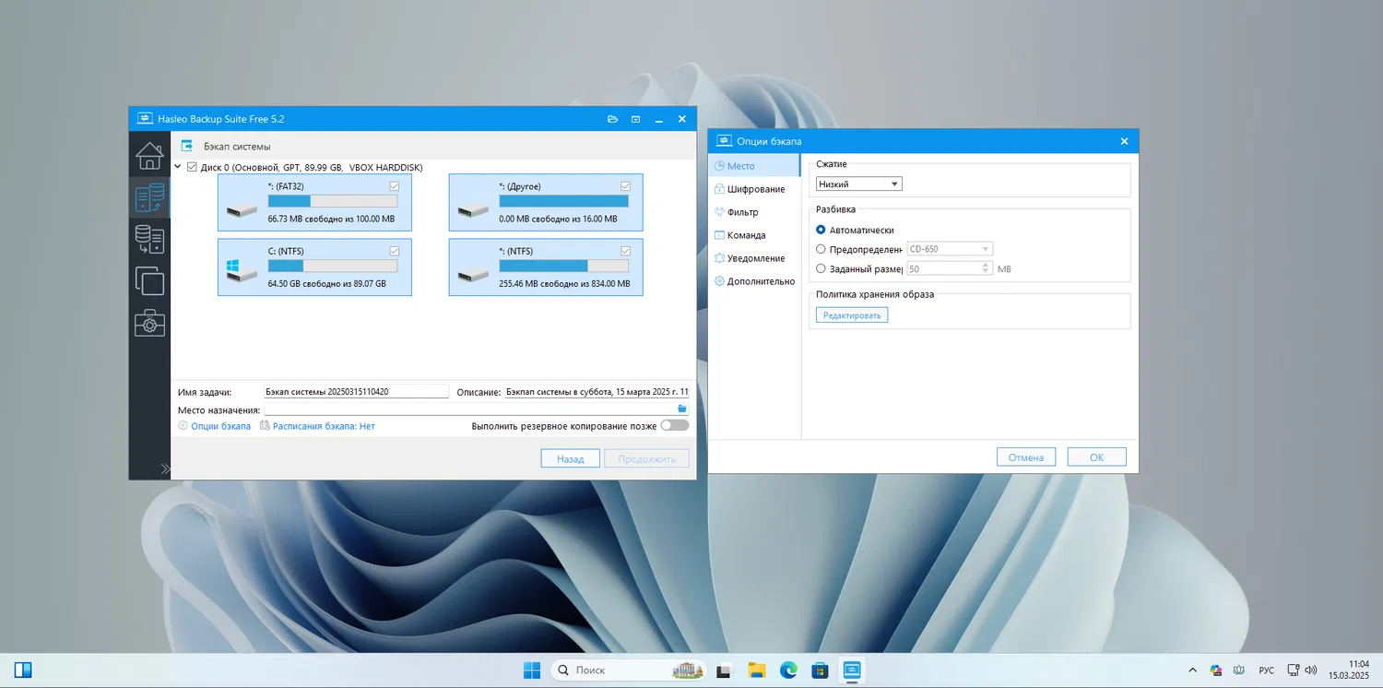Click the 'Редактировать' retention policy button

tap(851, 315)
